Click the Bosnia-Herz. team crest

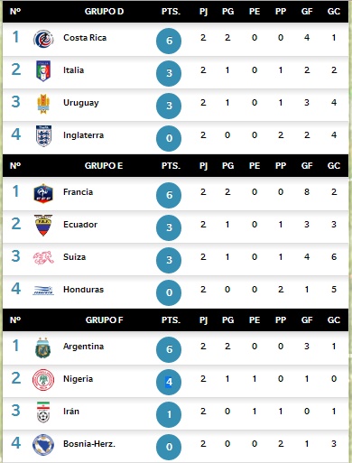[43, 445]
